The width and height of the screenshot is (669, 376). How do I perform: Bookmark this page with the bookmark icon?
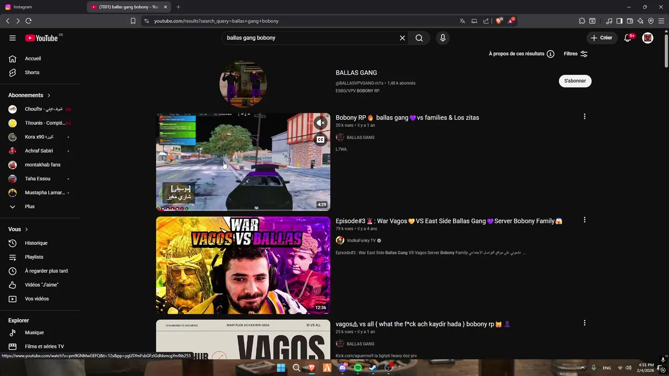(133, 21)
